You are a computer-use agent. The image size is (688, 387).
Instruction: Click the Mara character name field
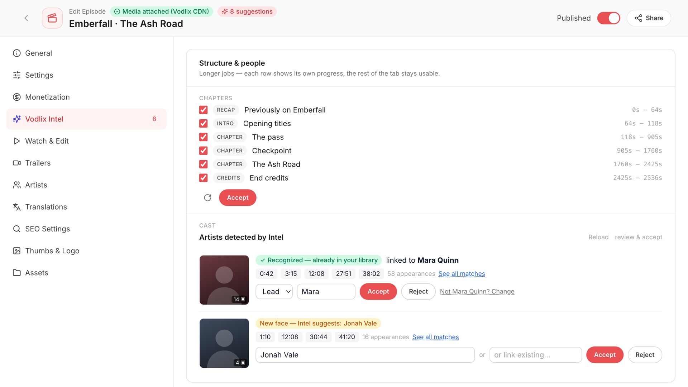[326, 292]
